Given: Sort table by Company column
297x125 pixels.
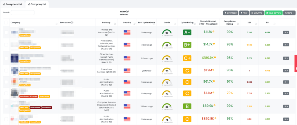Looking at the screenshot, I should [x=57, y=24].
